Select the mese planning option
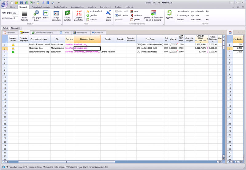246x170 pixels. (134, 11)
